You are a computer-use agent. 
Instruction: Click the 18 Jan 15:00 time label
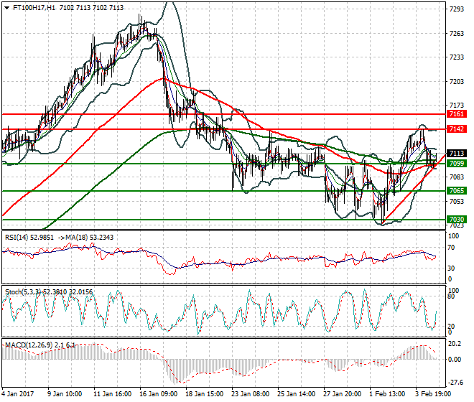[204, 394]
